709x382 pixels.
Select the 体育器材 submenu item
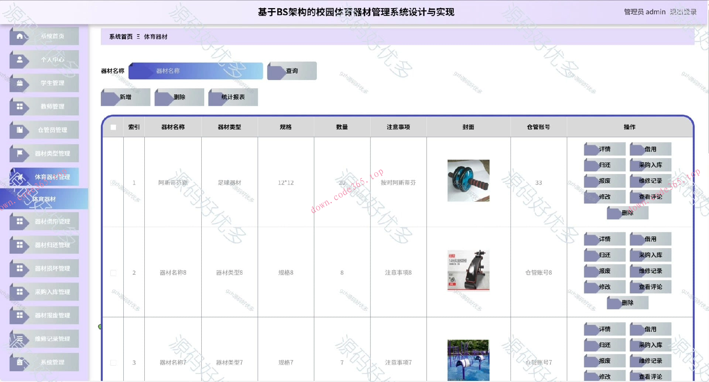44,199
